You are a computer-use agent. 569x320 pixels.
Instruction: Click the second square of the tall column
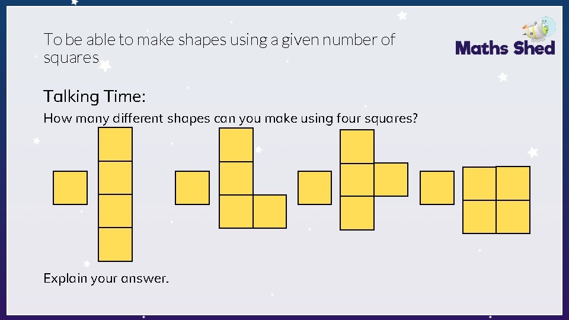[115, 178]
